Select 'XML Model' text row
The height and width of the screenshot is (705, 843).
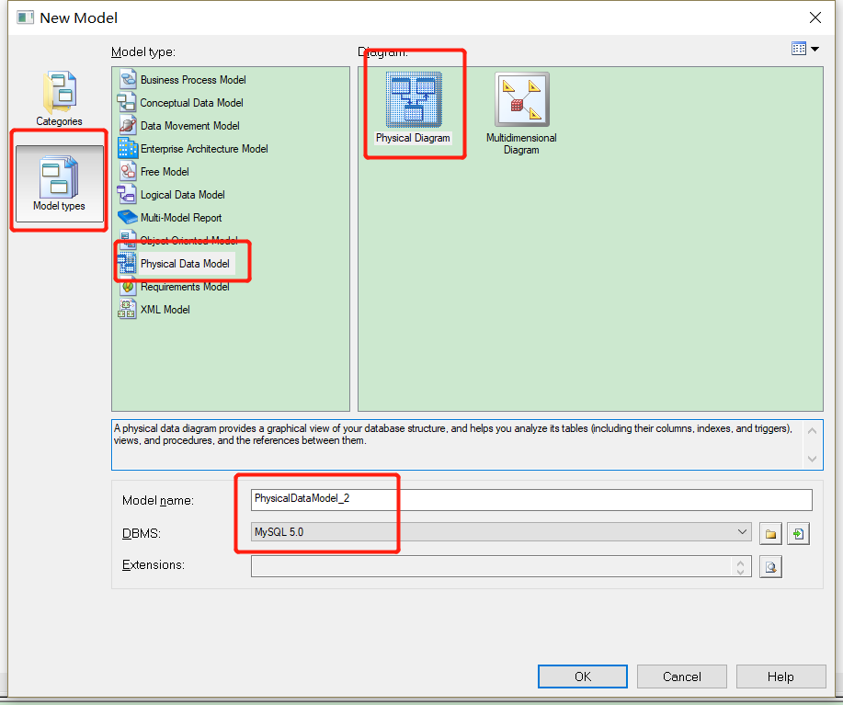[x=165, y=310]
